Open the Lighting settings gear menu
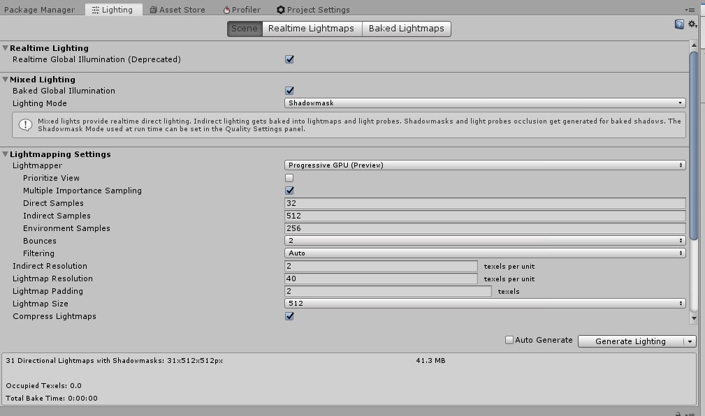705x416 pixels. pos(692,24)
